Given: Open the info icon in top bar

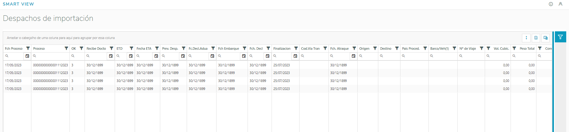Looking at the screenshot, I should pyautogui.click(x=551, y=4).
